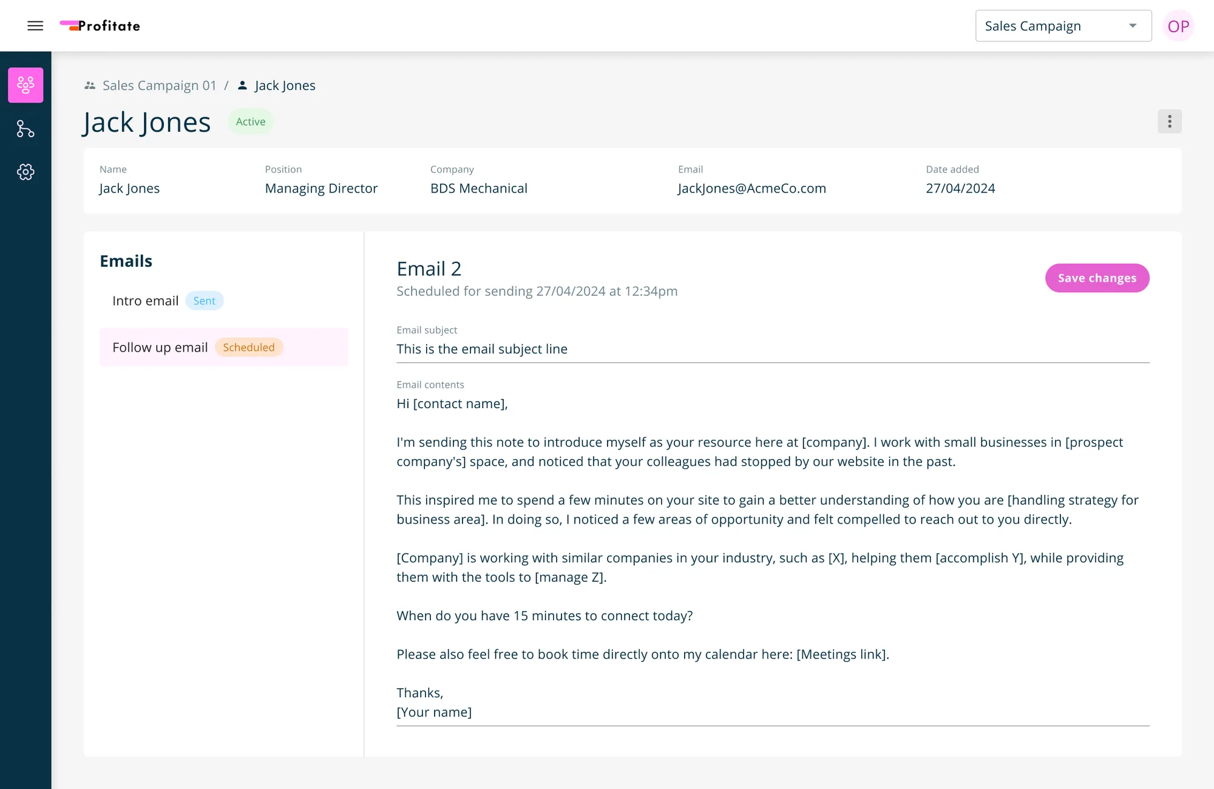Screen dimensions: 1214x789
Task: Click the Email 2 heading
Action: [x=429, y=268]
